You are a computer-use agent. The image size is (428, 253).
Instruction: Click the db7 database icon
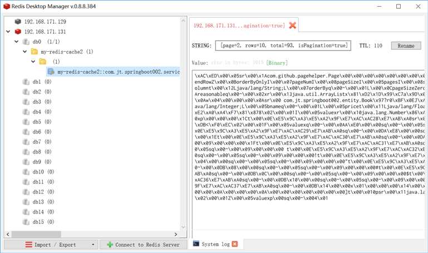pyautogui.click(x=26, y=142)
